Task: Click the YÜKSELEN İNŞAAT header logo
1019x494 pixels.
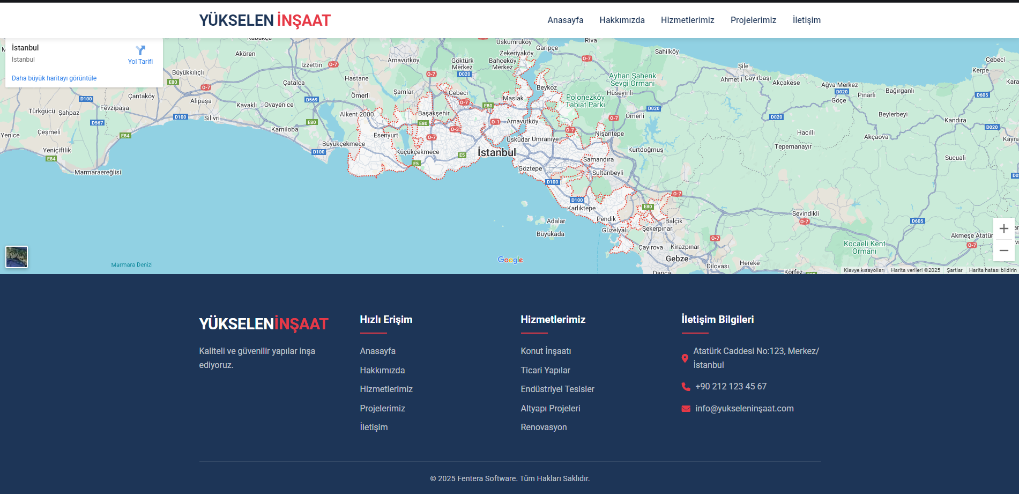Action: click(265, 20)
